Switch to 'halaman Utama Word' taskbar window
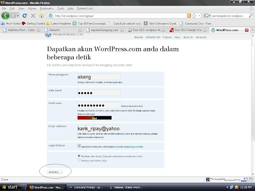 [x=126, y=187]
